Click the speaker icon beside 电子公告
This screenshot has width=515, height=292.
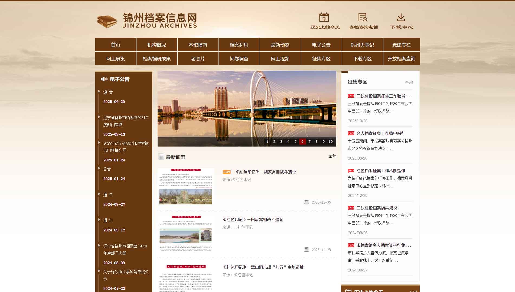pyautogui.click(x=104, y=79)
